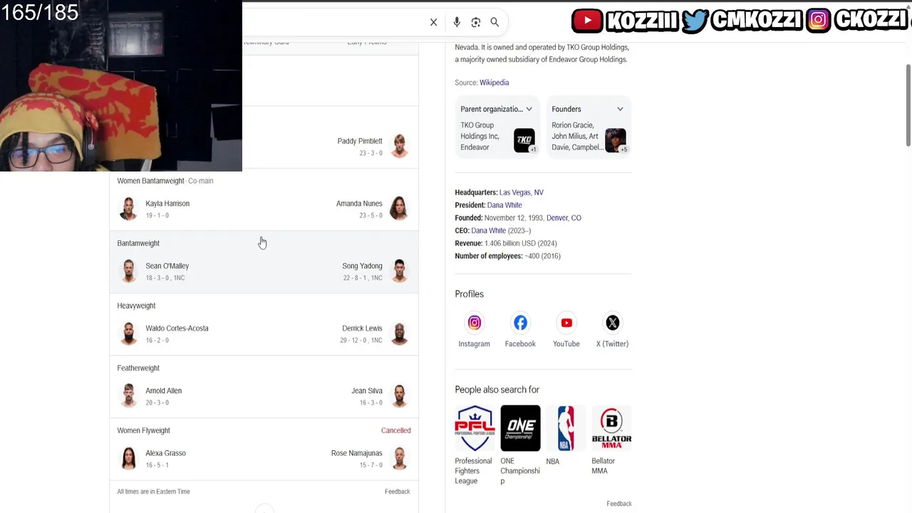Click the Featherweight division heading
912x513 pixels.
(138, 368)
